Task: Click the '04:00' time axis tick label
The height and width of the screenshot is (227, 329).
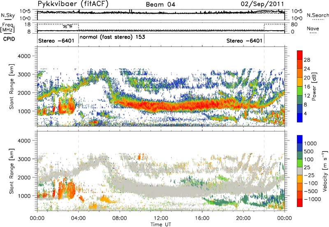Action: click(78, 218)
